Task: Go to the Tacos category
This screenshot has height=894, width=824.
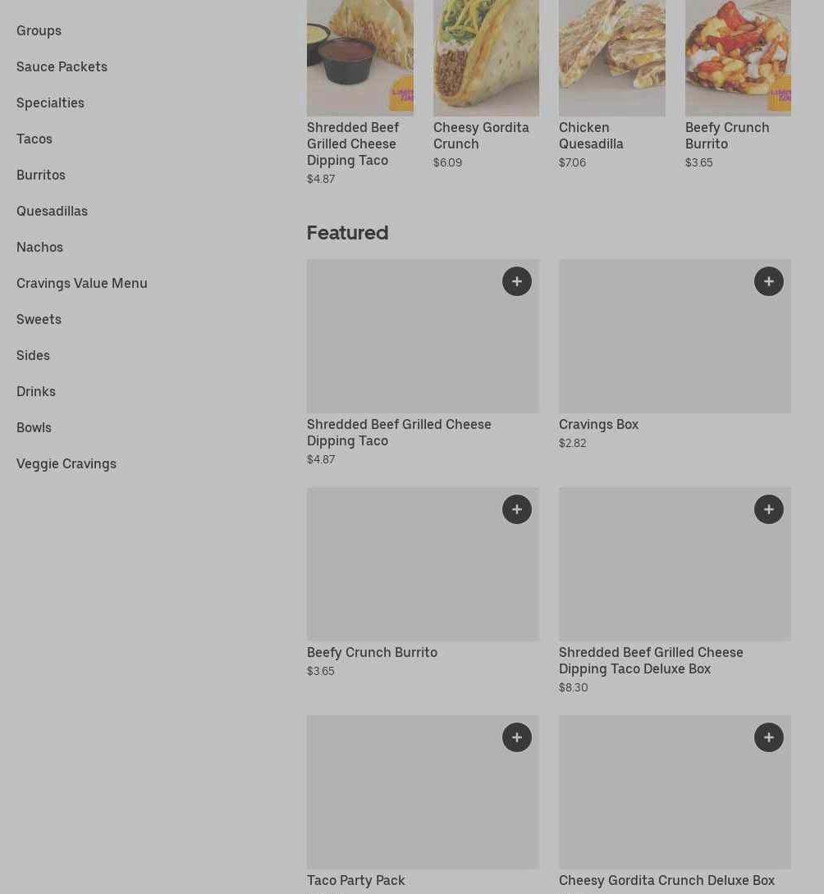Action: [x=34, y=139]
